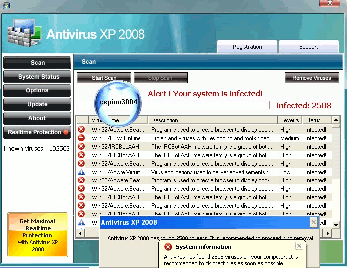The width and height of the screenshot is (347, 268).
Task: Sort by the Description column header
Action: 212,120
